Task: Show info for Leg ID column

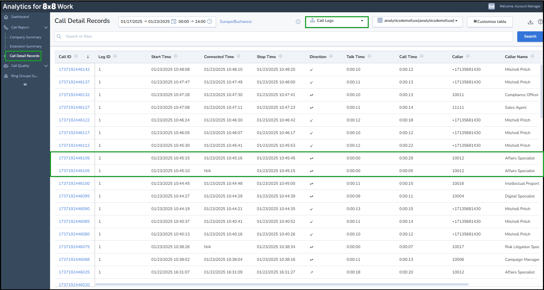Action: click(115, 56)
